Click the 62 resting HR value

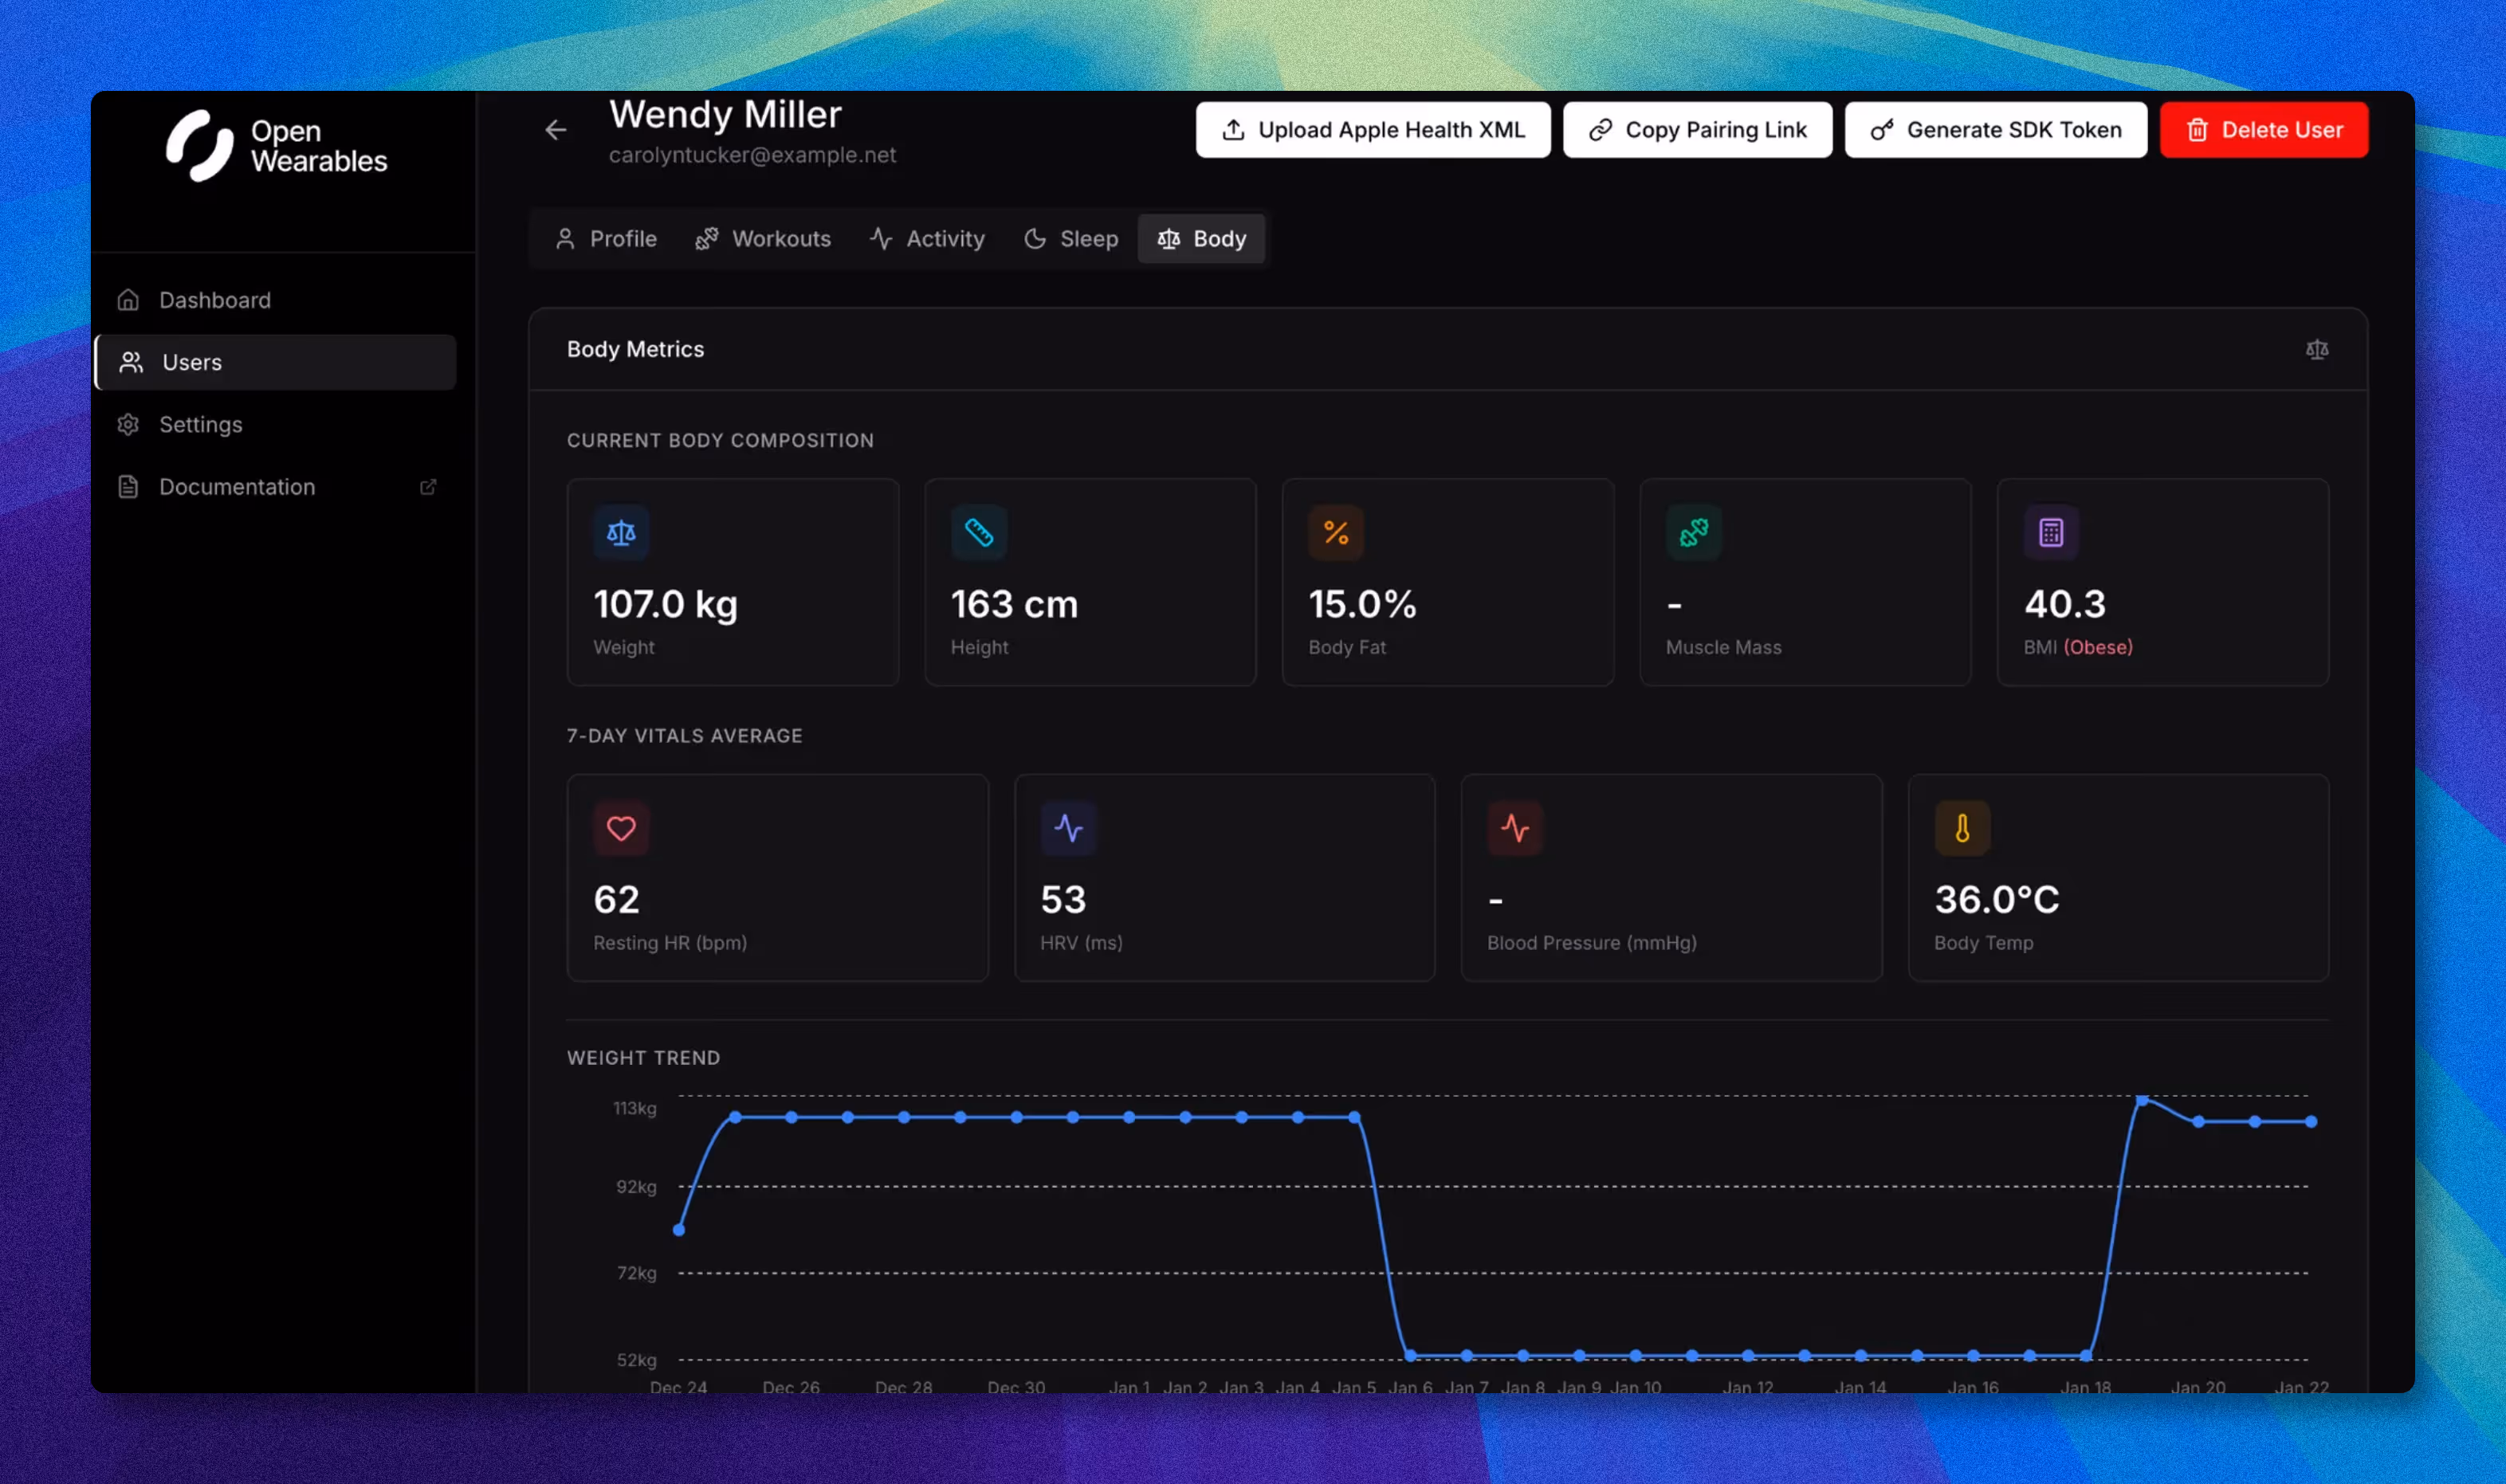click(x=616, y=900)
